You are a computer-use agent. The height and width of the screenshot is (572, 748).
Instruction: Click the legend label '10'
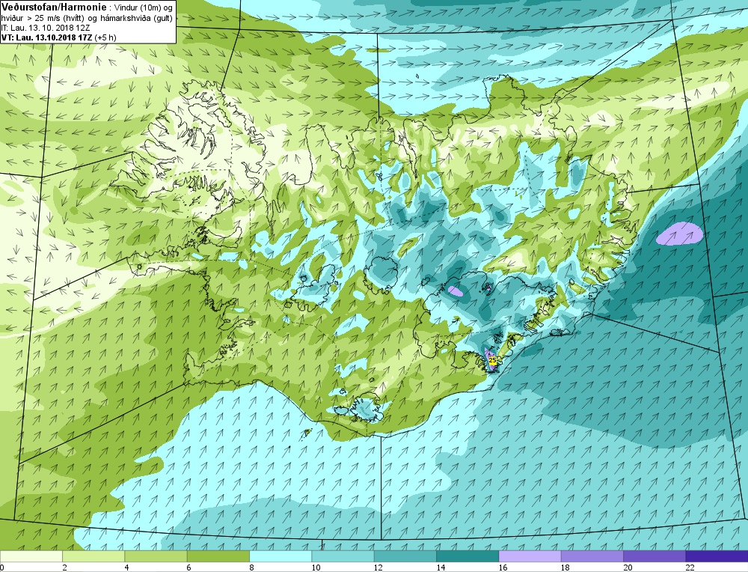[316, 568]
